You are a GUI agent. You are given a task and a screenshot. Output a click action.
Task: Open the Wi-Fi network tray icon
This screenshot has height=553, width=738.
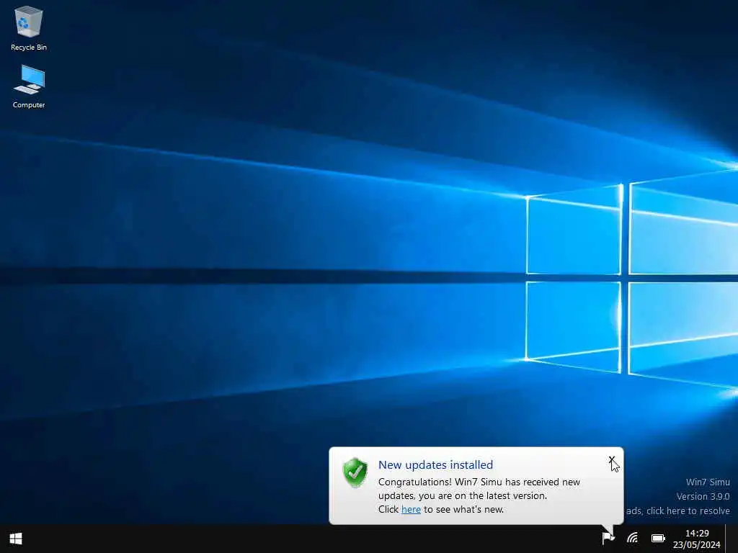pos(633,538)
